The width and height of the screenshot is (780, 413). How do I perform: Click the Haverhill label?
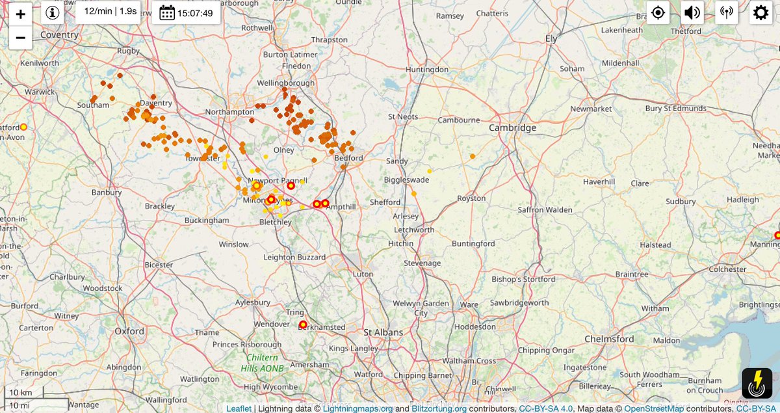pyautogui.click(x=599, y=181)
